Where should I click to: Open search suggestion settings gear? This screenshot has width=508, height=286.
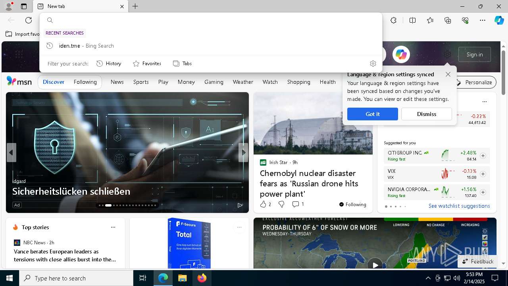tap(373, 64)
